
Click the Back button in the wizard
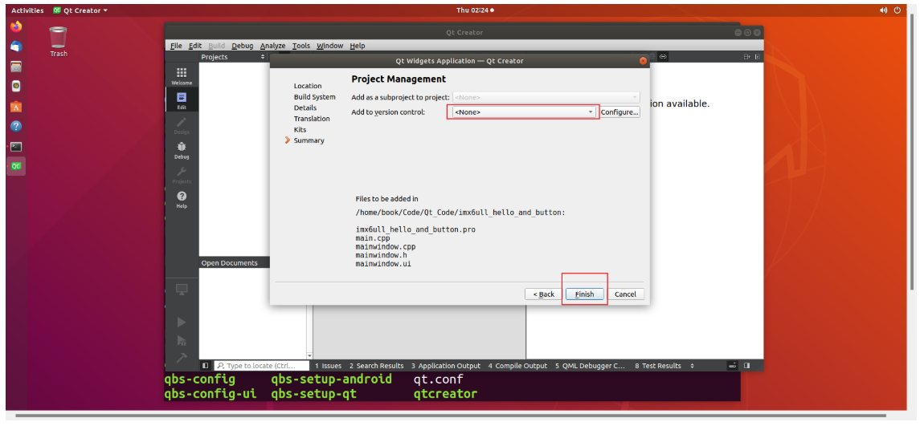(x=543, y=294)
